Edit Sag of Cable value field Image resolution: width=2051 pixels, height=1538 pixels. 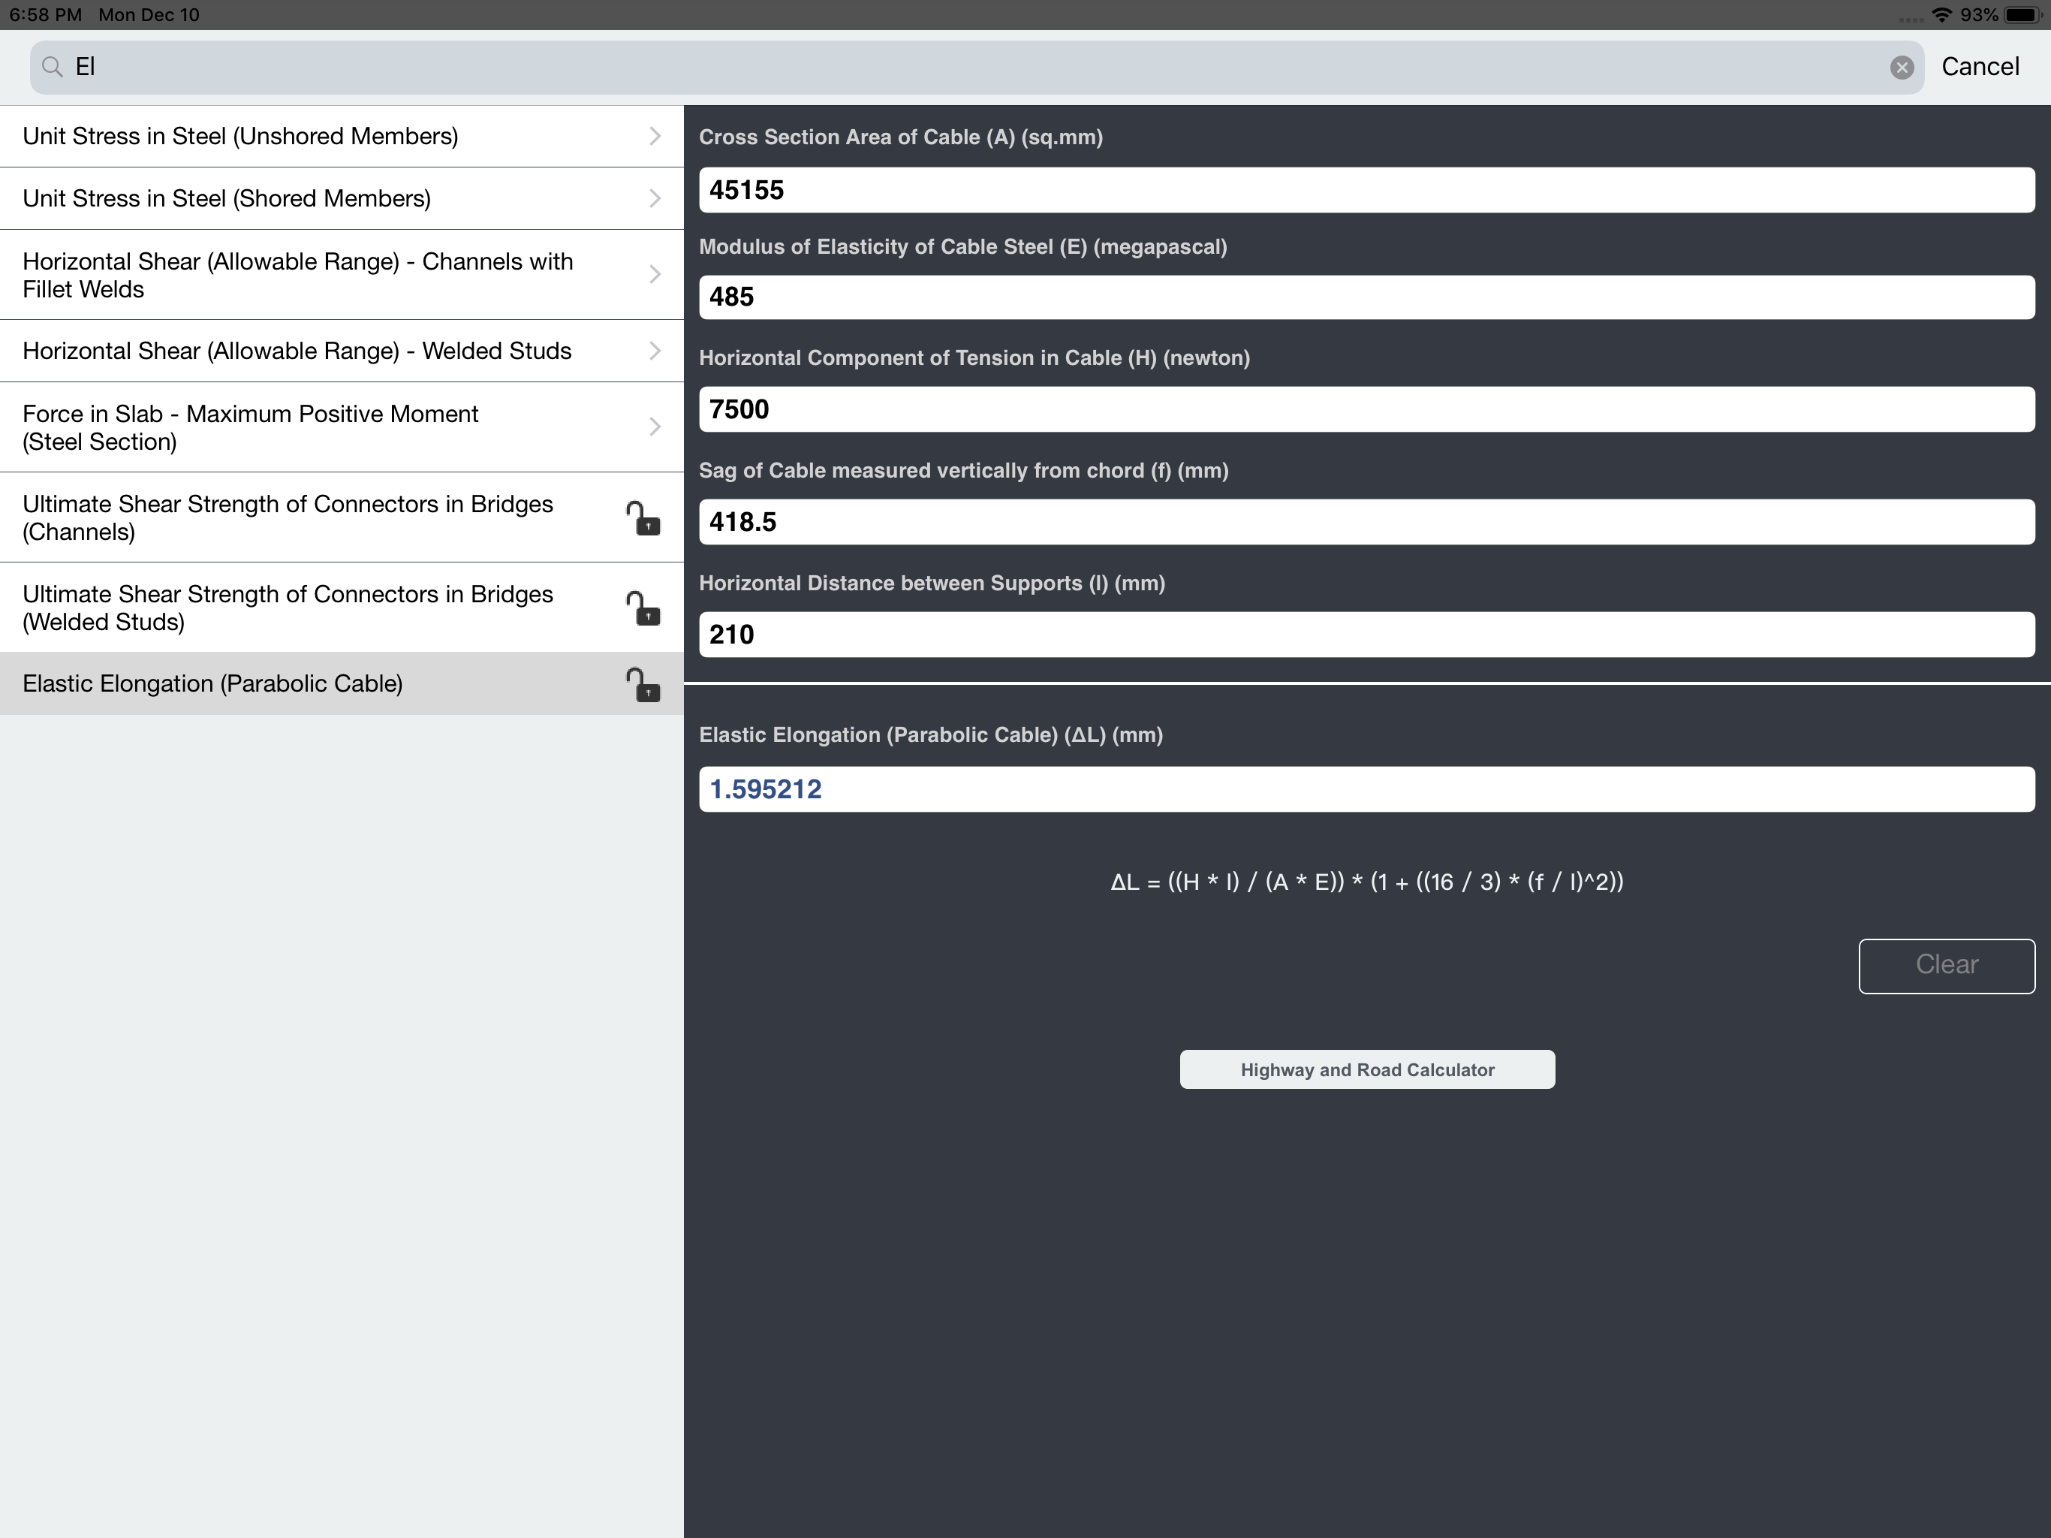[x=1367, y=522]
